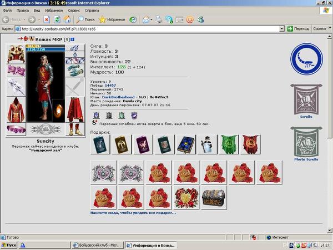The image size is (333, 250).
Task: Click the gloves equipment slot
Action: 75,71
